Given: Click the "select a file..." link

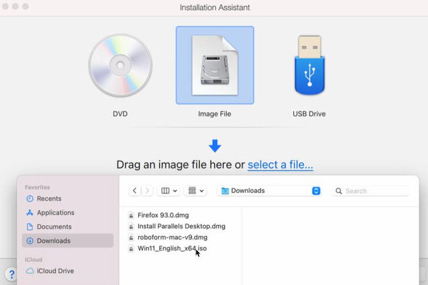Looking at the screenshot, I should coord(280,165).
